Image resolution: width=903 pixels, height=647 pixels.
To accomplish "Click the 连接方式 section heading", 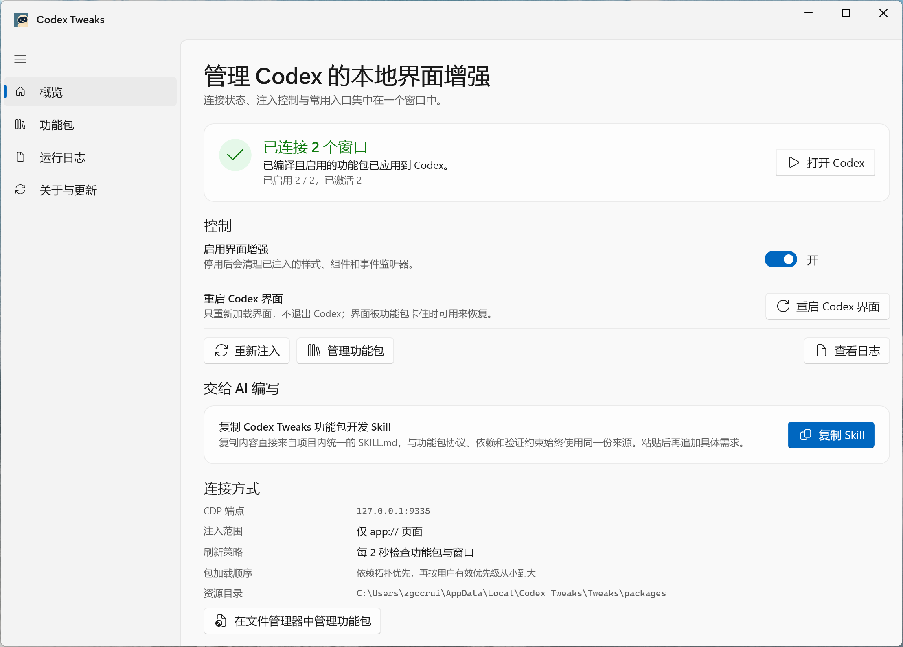I will click(232, 489).
